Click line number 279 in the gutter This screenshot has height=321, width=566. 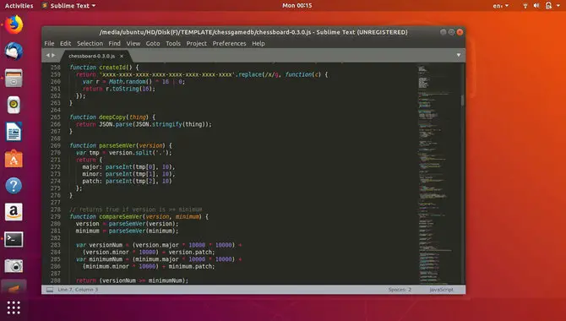(56, 216)
